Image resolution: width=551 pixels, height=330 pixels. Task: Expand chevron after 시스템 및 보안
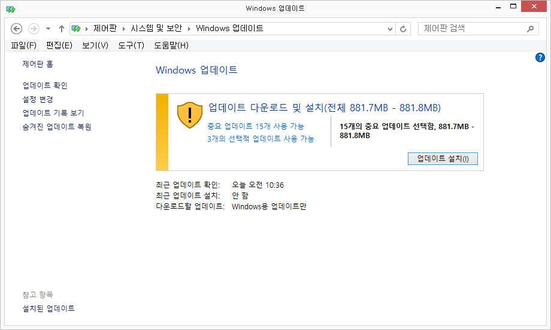[189, 29]
